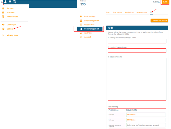Click Cancel at the top right
This screenshot has height=129, width=171.
pos(156,2)
